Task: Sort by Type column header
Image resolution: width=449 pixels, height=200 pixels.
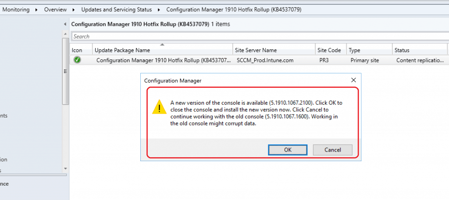Action: pos(369,50)
